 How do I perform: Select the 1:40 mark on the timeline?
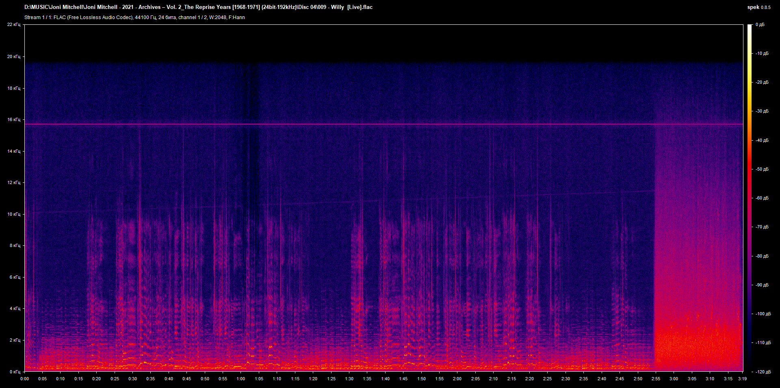(386, 378)
